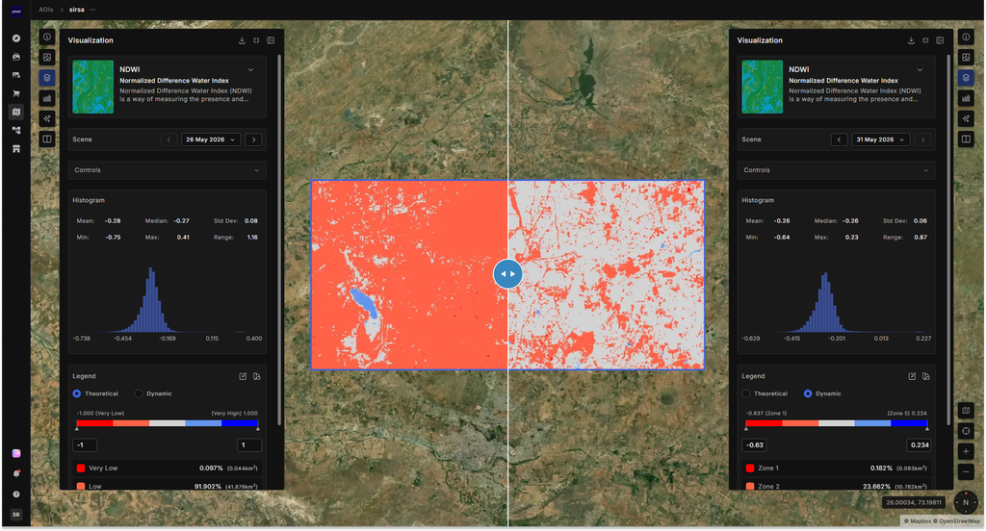
Task: Open the AOIs breadcrumb link
Action: click(x=46, y=10)
